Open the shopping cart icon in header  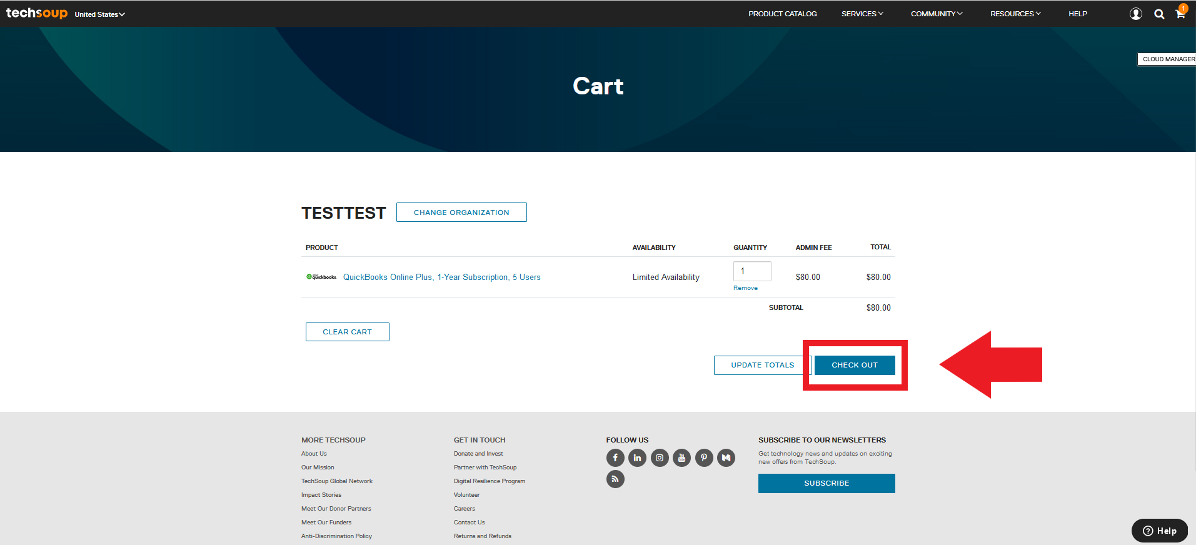(1180, 13)
